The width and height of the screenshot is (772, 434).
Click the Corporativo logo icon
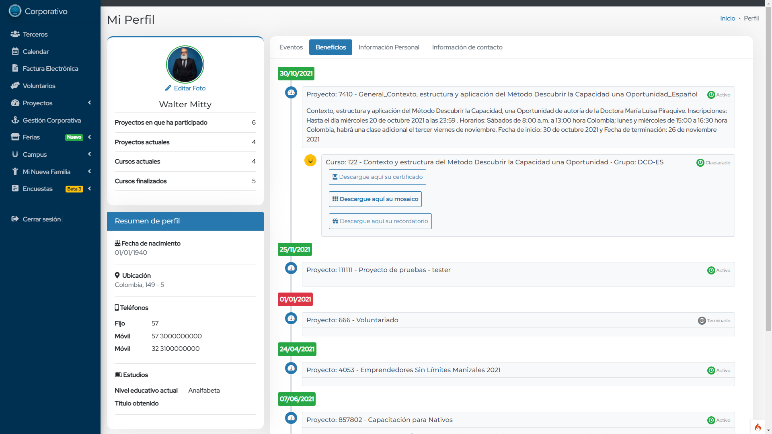[15, 11]
